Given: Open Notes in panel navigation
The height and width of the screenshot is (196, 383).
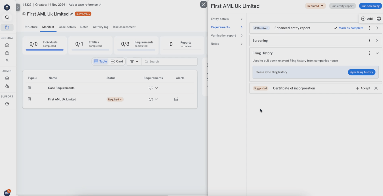Looking at the screenshot, I should (x=227, y=44).
